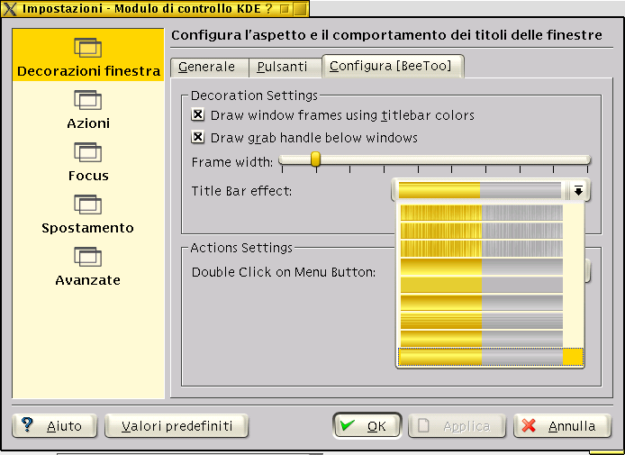Click the question mark help titlebar button

[x=269, y=8]
